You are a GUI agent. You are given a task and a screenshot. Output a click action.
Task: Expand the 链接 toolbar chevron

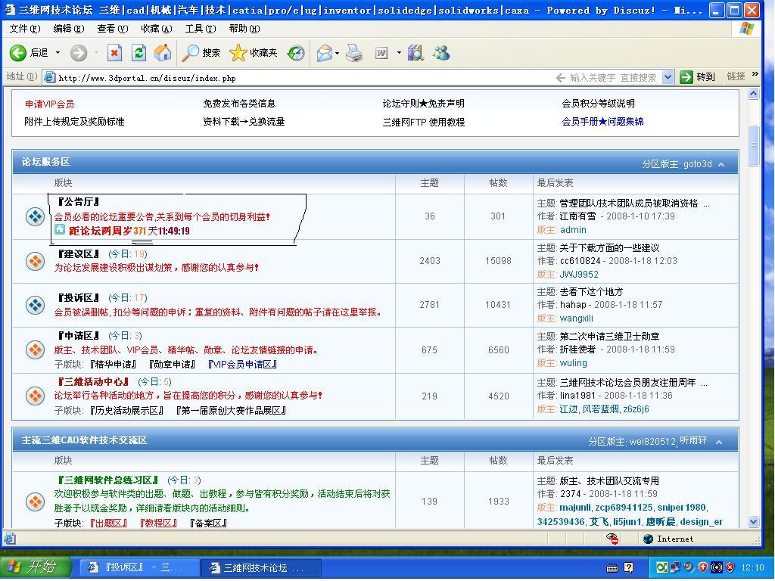click(x=755, y=75)
